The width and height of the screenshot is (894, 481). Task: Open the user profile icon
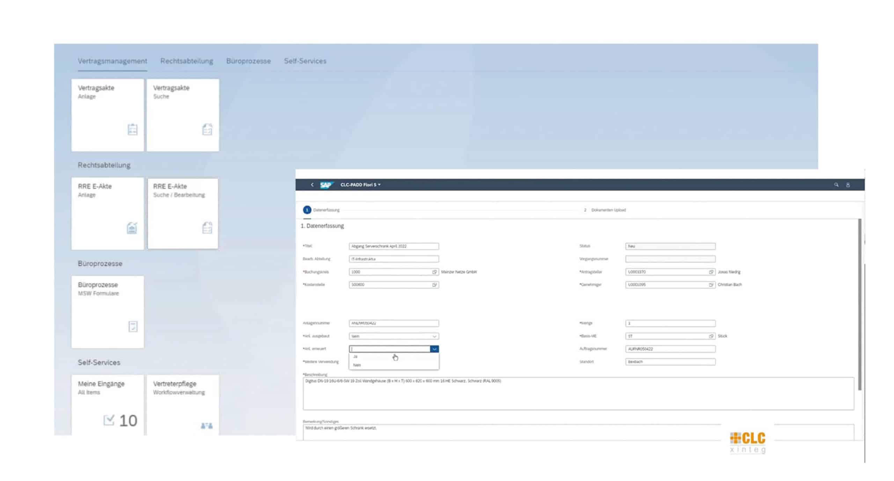848,185
